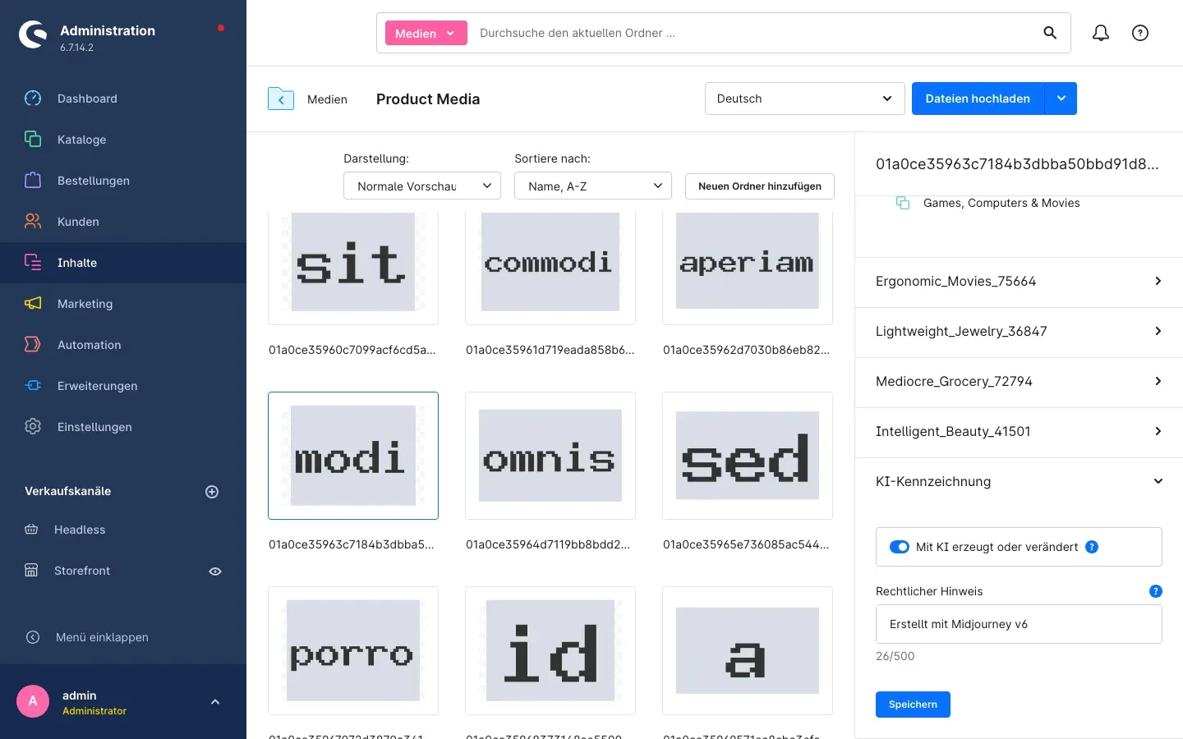Focus the Rechtlicher Hinweis text field
Viewport: 1183px width, 739px height.
pos(1019,624)
